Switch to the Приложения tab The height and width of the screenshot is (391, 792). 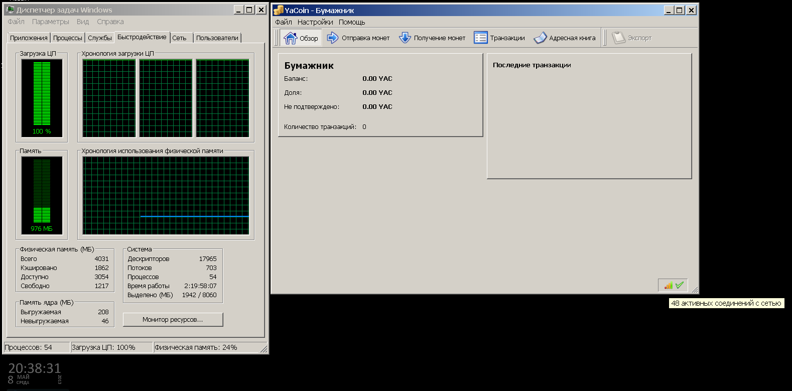(x=29, y=38)
